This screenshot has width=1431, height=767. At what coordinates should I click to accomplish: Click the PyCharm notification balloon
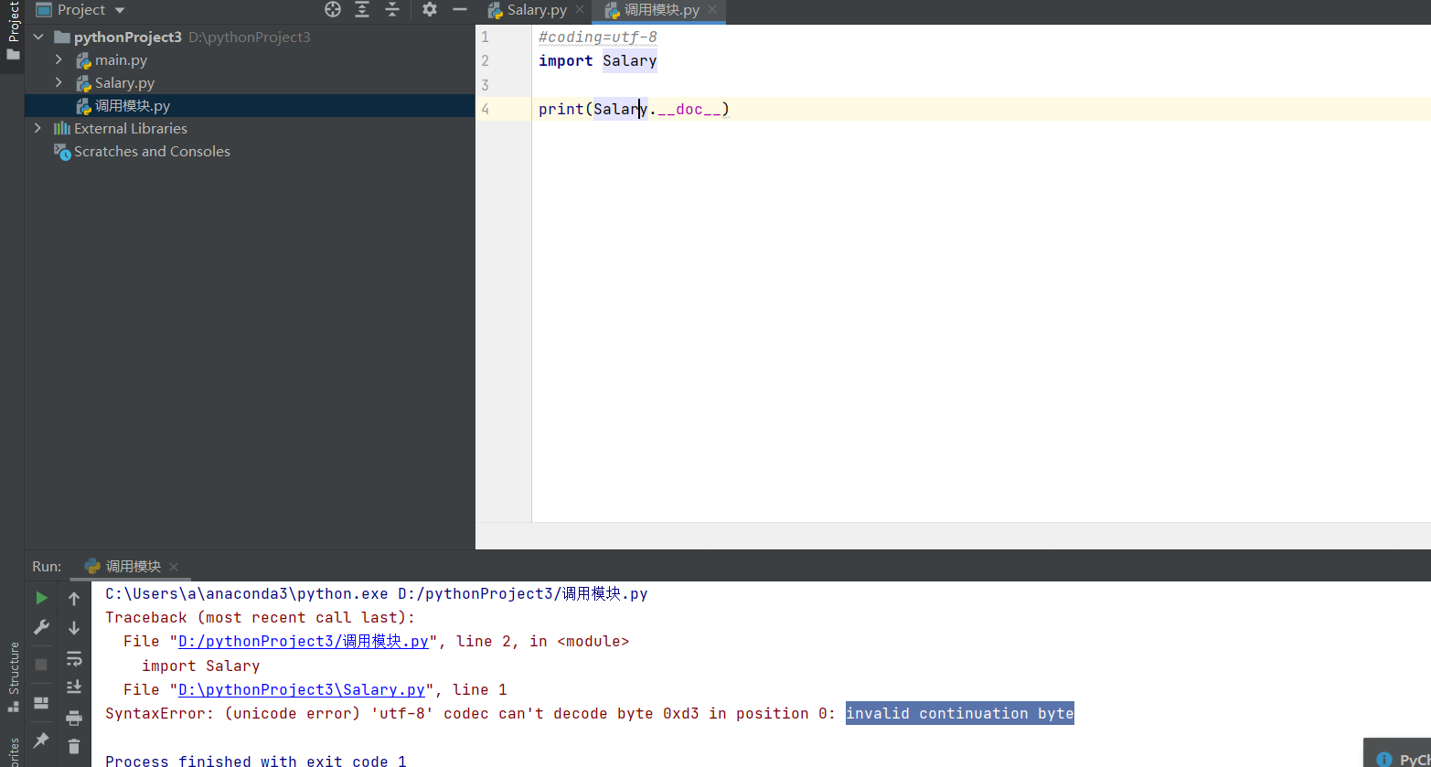1398,753
